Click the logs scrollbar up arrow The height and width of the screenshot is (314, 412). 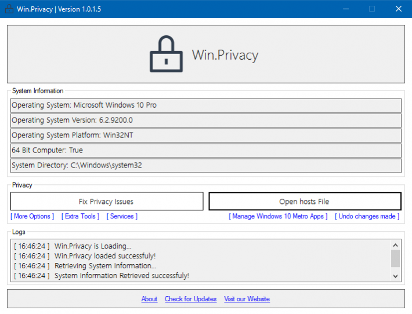click(395, 245)
